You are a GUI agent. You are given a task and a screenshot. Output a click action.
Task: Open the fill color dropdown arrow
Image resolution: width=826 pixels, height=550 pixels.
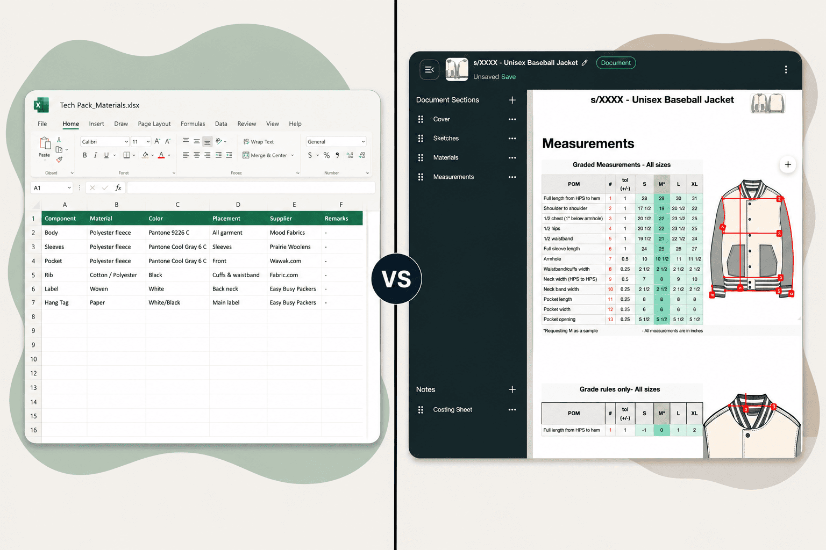click(x=153, y=156)
